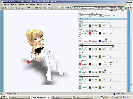Click the Mail toolbar icon
Viewport: 133px width, 99px height.
pyautogui.click(x=48, y=8)
